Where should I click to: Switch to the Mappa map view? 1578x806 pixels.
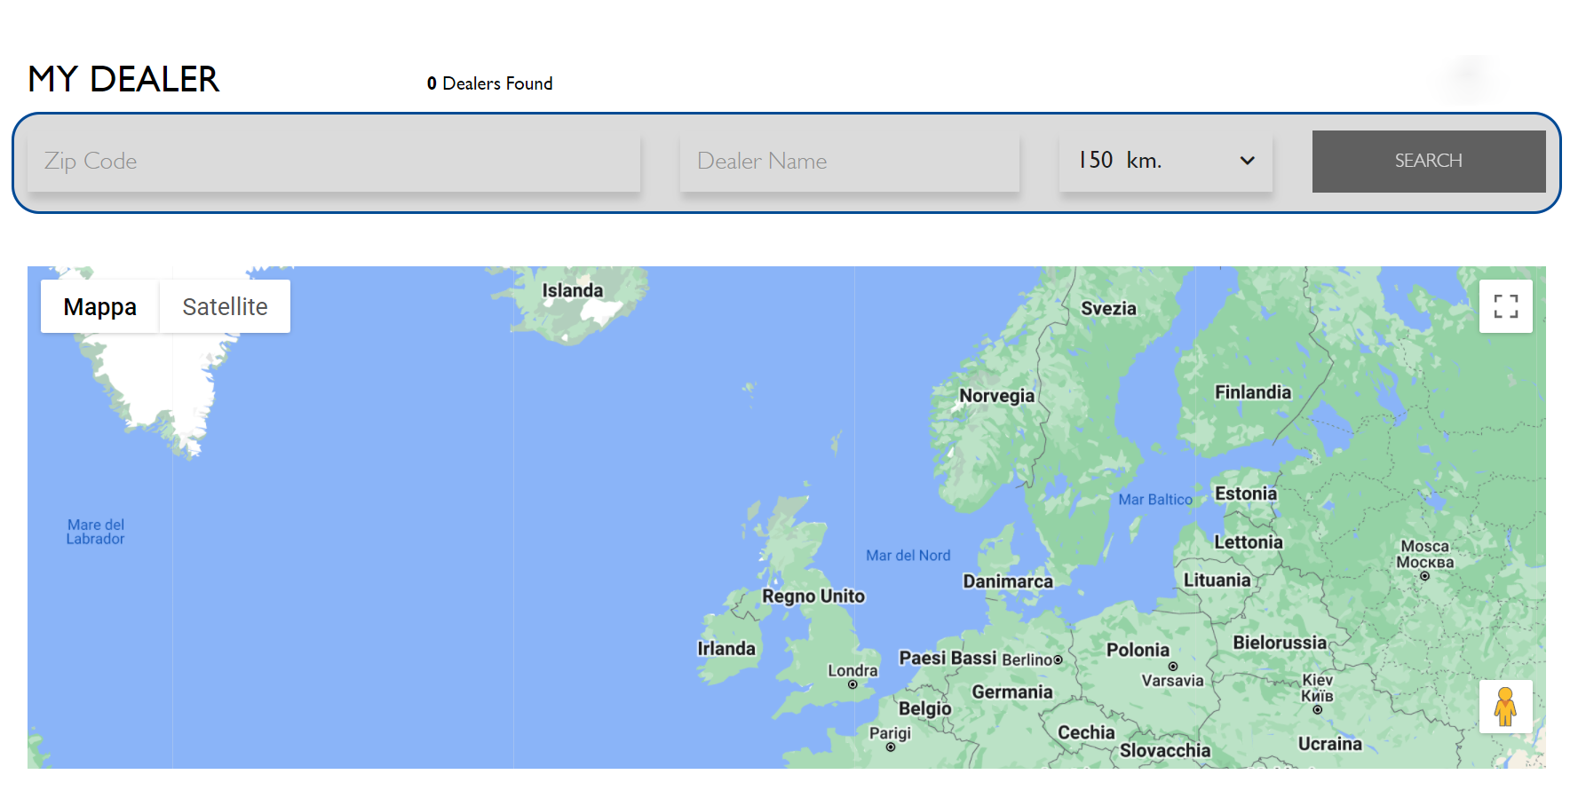tap(100, 307)
